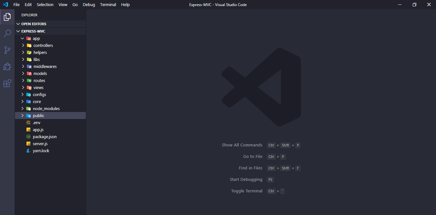Click the views folder icon
The width and height of the screenshot is (436, 215).
pyautogui.click(x=29, y=87)
